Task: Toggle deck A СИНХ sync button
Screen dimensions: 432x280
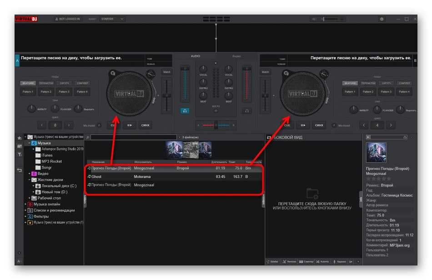Action: pos(145,125)
